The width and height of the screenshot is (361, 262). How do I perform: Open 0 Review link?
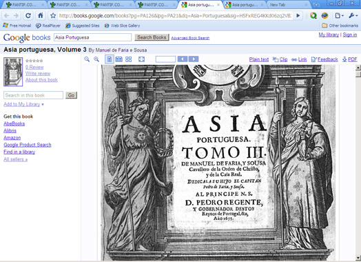point(34,67)
